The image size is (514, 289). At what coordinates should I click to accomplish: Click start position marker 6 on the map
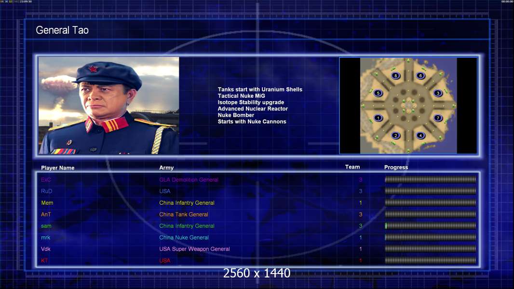[x=420, y=76]
